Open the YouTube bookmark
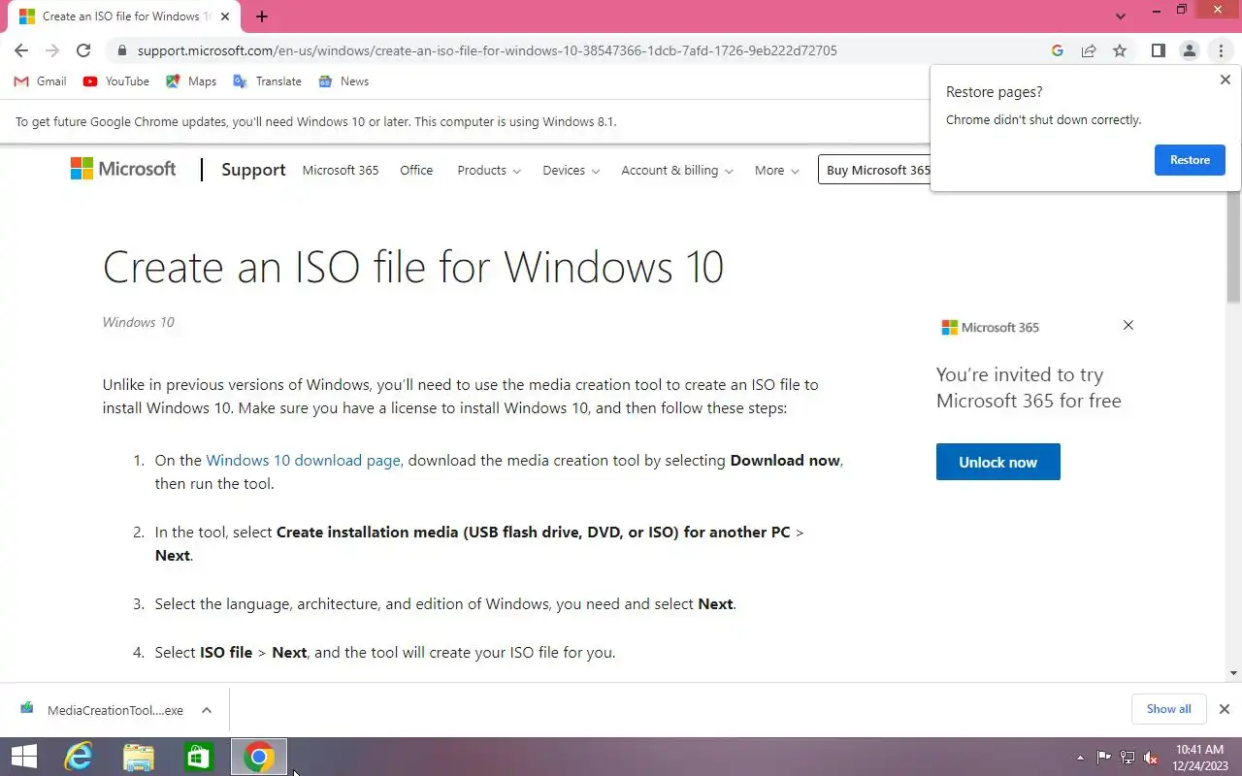Screen dimensions: 1242x776 (x=116, y=81)
